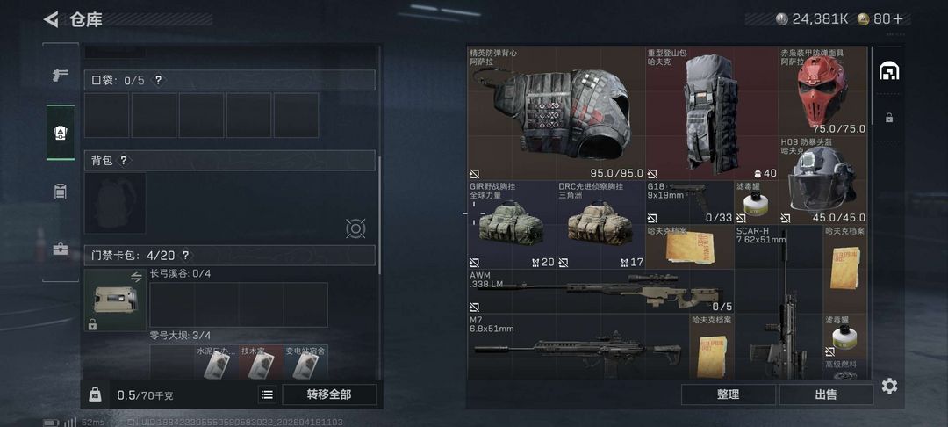Click the 出售 sell button

(826, 395)
